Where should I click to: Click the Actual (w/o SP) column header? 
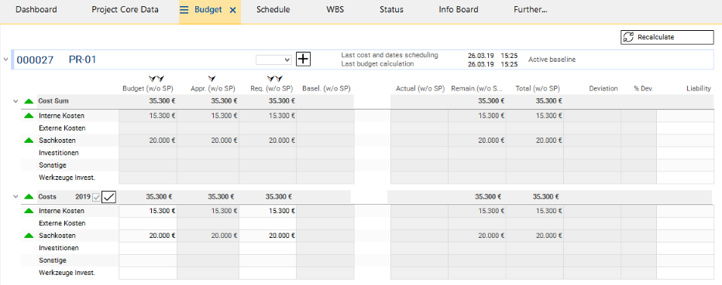coord(420,89)
